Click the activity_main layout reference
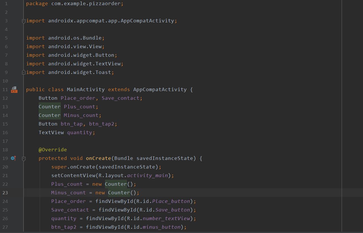This screenshot has height=233, width=363. 147,175
